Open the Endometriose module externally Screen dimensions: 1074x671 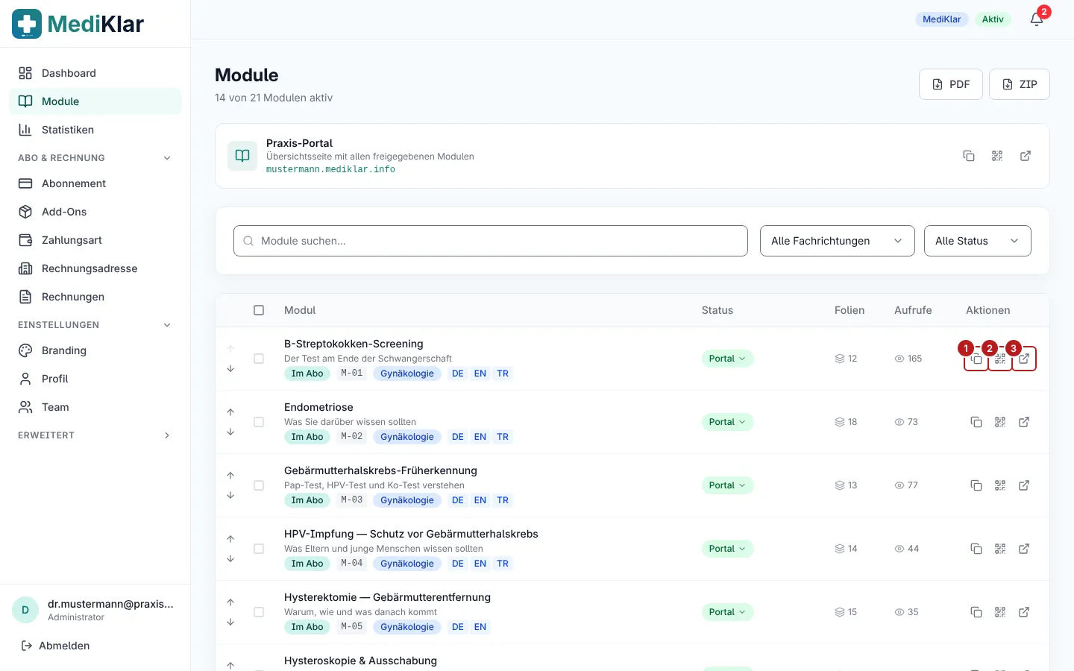pyautogui.click(x=1024, y=422)
